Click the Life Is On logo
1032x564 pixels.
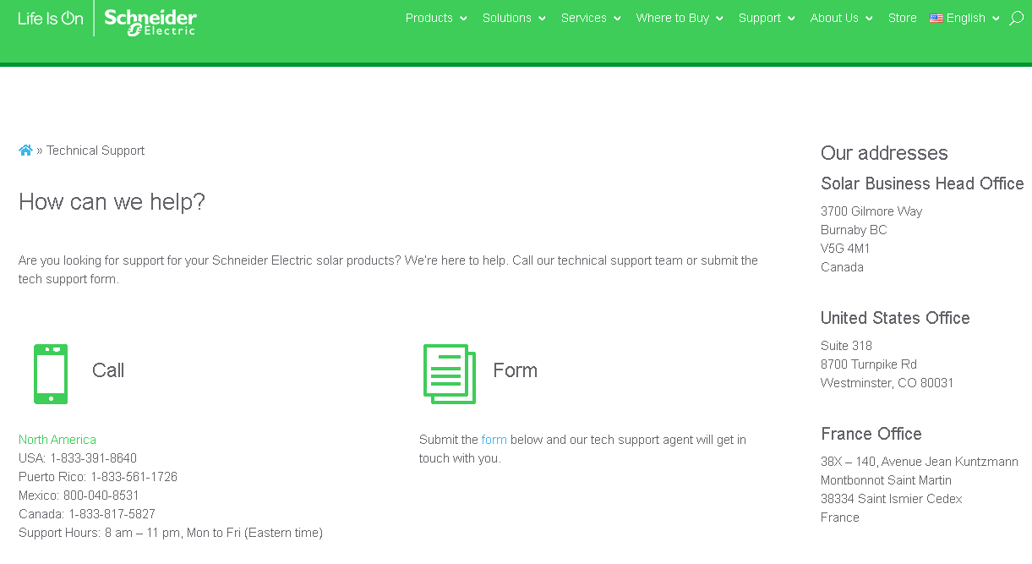[51, 19]
